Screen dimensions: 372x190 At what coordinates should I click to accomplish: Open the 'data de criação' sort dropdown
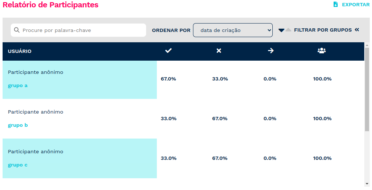click(x=233, y=30)
